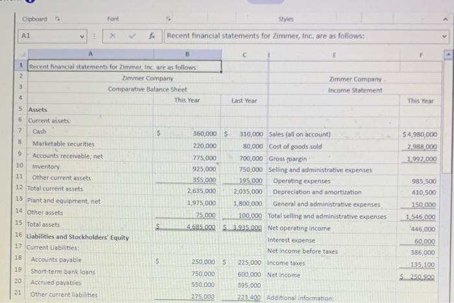
Task: Select column F header
Action: click(421, 55)
